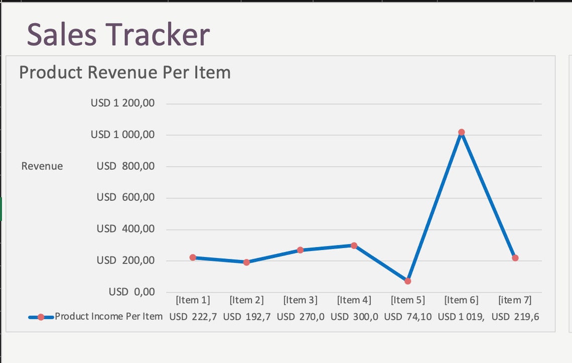
Task: Select the Item 1 red data point marker
Action: click(193, 257)
